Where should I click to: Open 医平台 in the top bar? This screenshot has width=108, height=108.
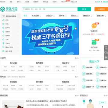(x=19, y=2)
